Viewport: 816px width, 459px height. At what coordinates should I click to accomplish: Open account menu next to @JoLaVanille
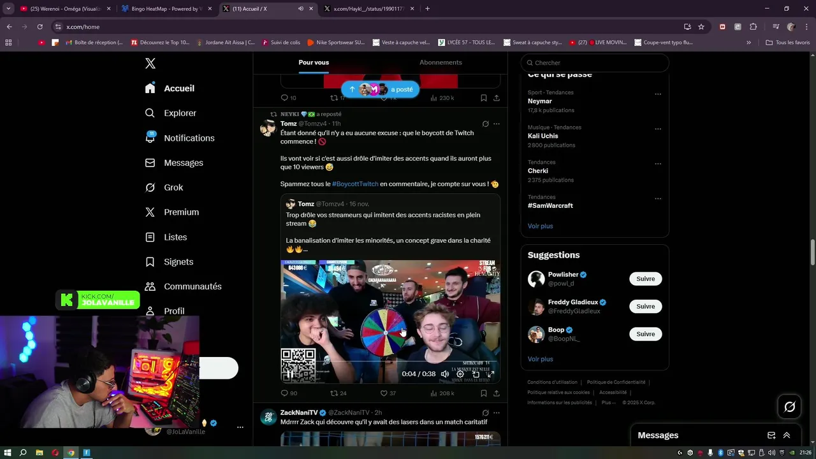coord(240,427)
